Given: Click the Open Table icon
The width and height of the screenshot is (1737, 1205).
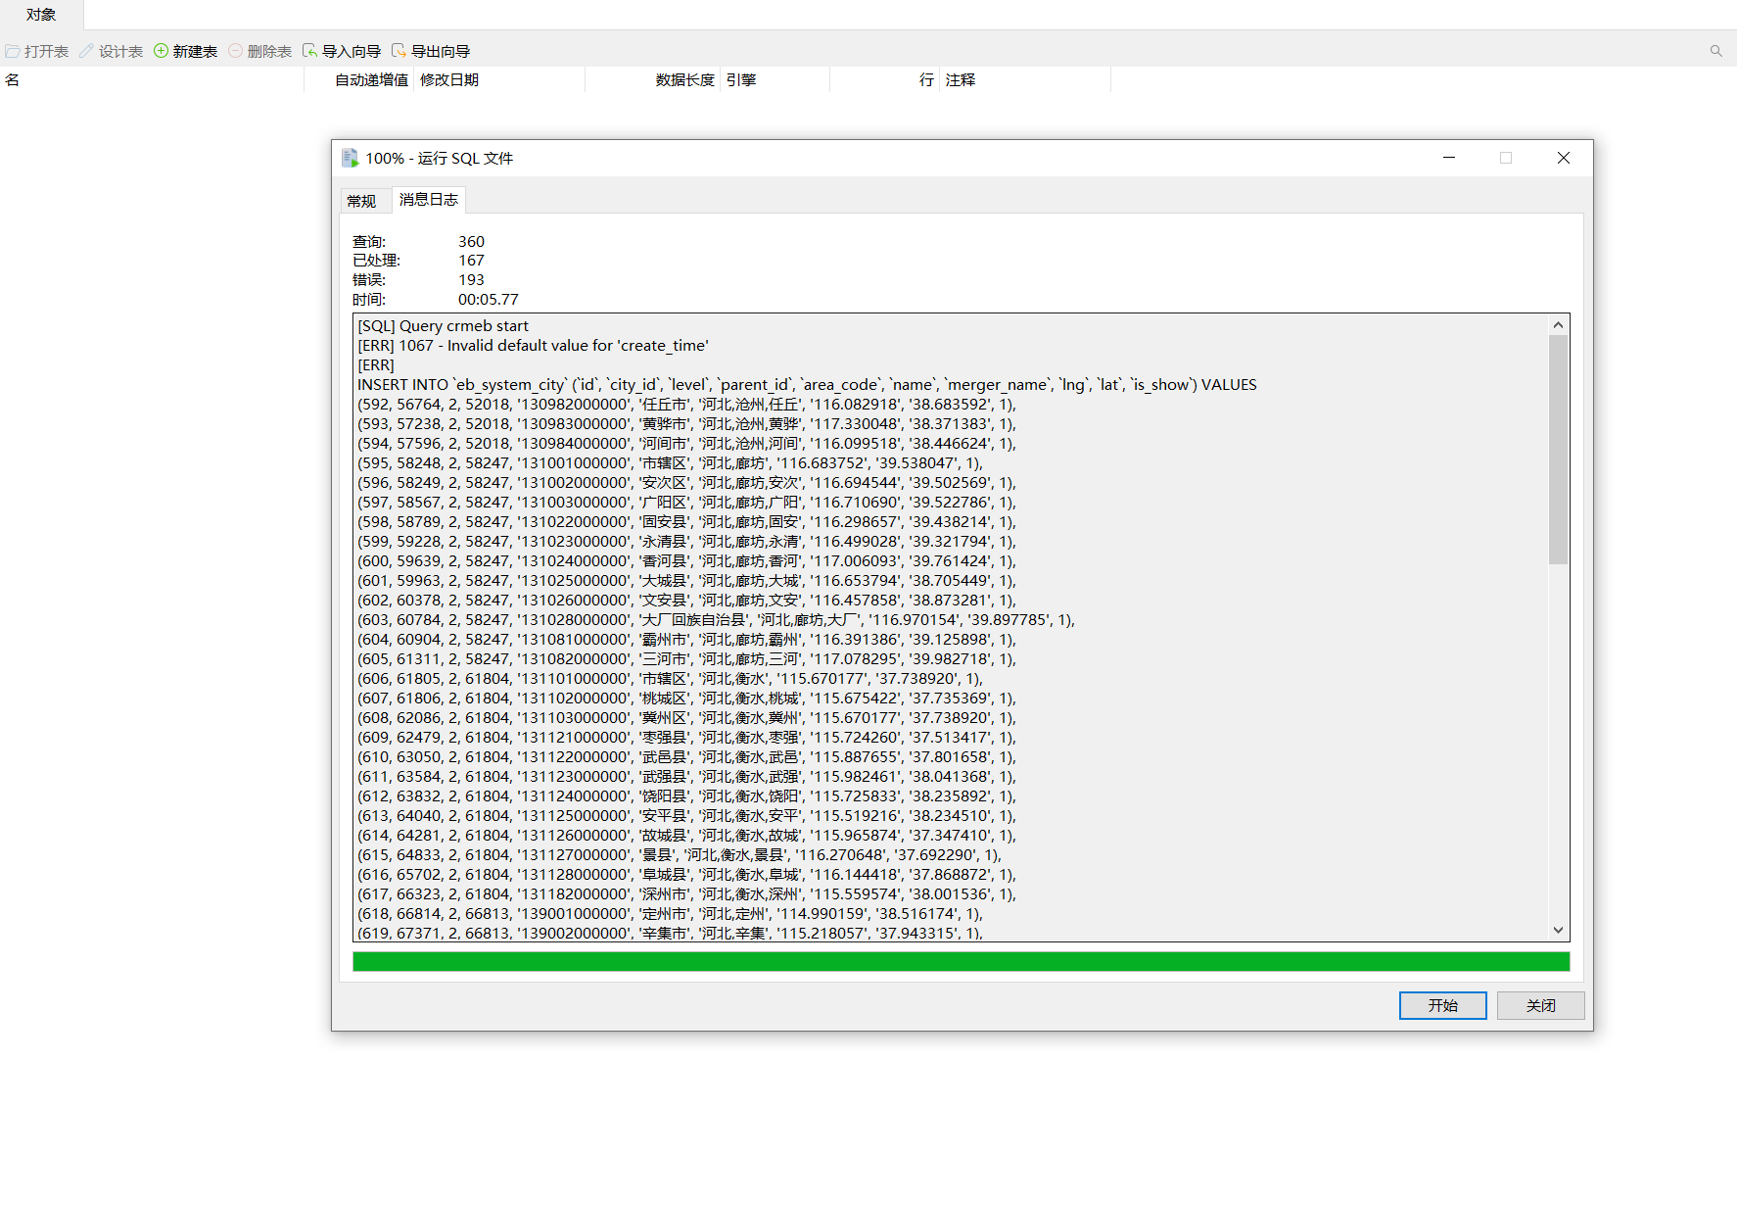Looking at the screenshot, I should 13,51.
